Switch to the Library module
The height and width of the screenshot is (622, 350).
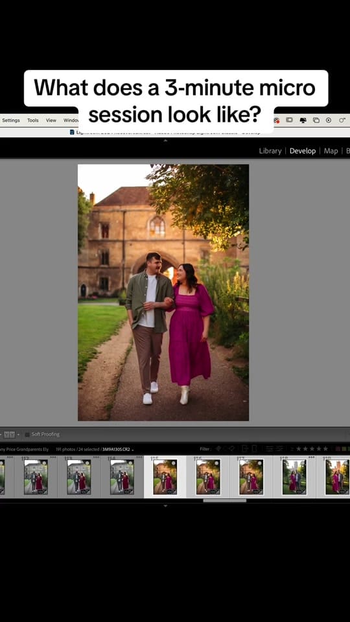point(270,151)
